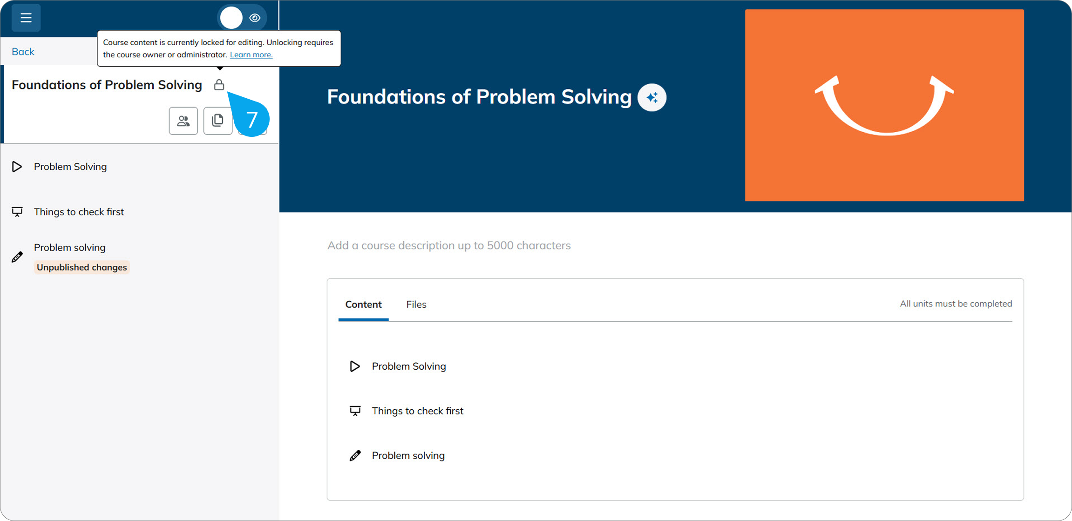Click the orange course image thumbnail

(x=884, y=105)
